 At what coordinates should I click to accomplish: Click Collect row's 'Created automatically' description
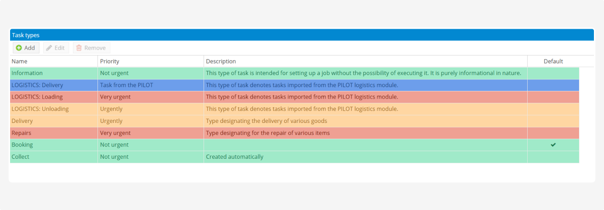pos(234,157)
